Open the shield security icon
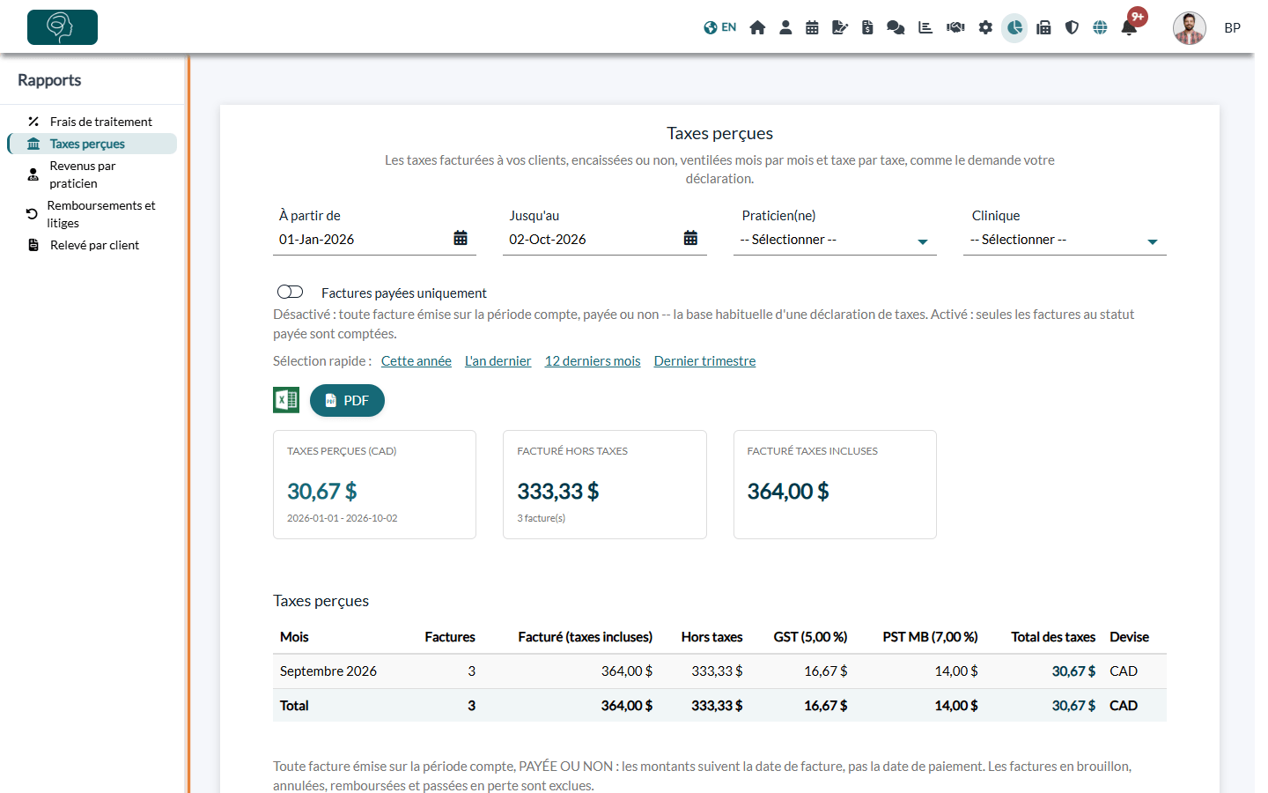 tap(1072, 27)
